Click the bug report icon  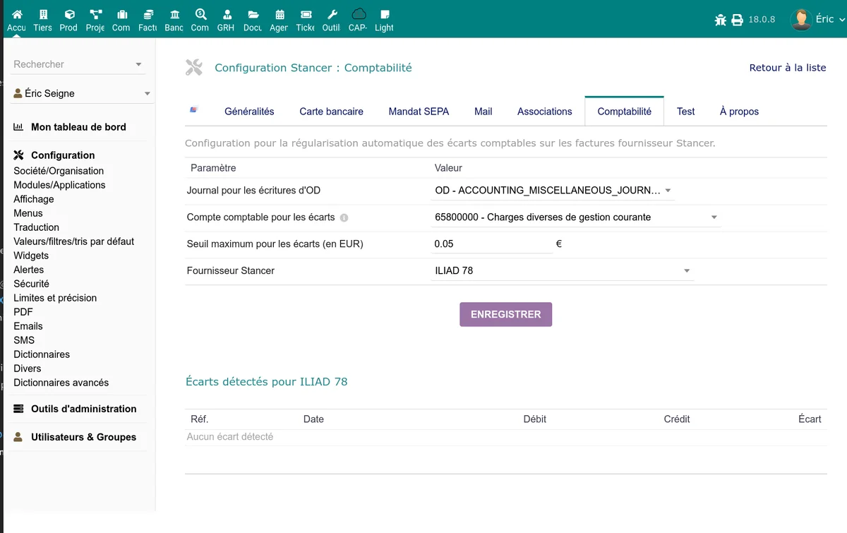click(x=720, y=20)
